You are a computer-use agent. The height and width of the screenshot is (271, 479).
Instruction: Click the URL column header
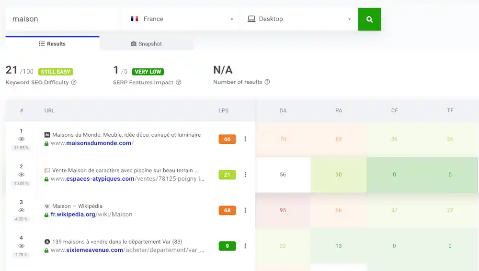pos(49,110)
